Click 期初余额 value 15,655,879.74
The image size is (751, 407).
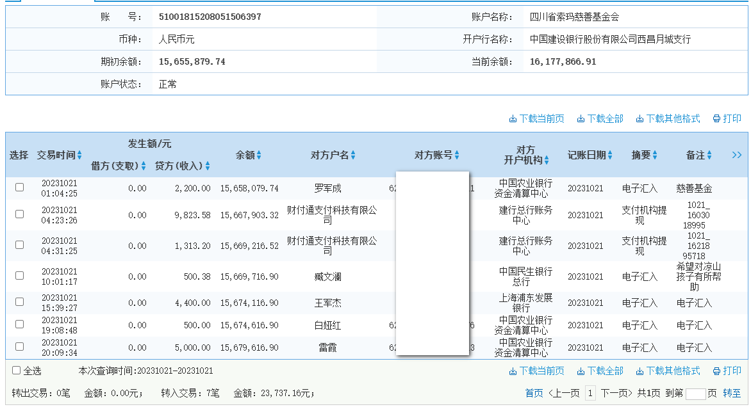click(192, 61)
